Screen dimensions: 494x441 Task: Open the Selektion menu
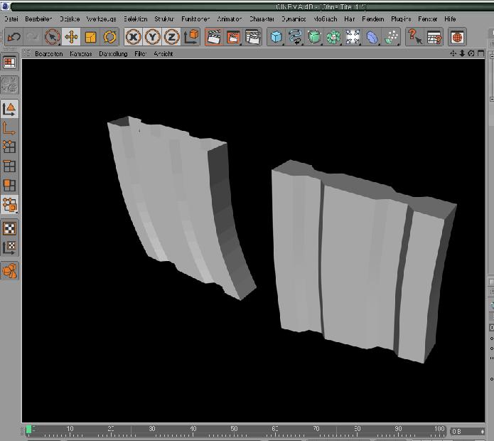[136, 19]
